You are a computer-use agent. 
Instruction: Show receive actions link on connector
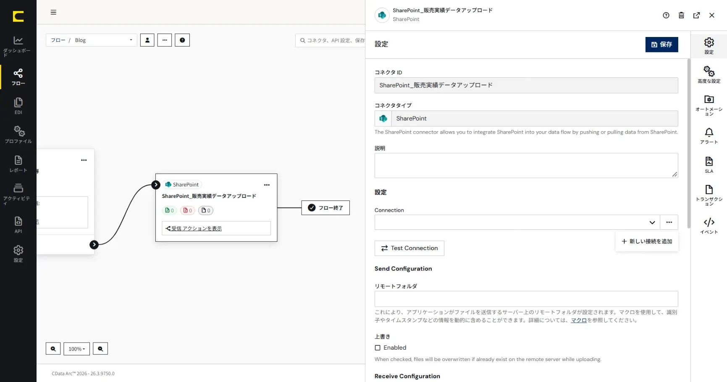tap(196, 229)
